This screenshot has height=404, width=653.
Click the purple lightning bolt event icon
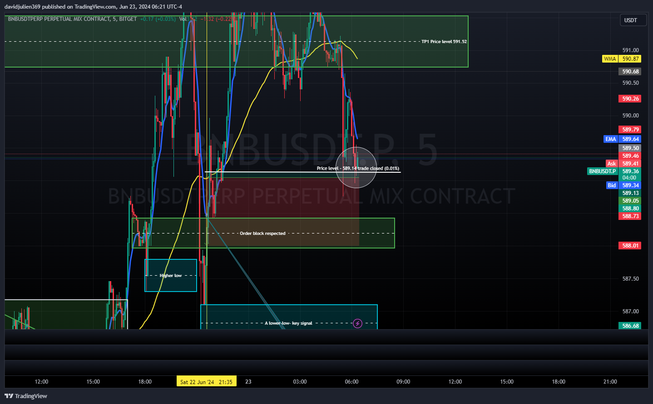click(357, 323)
